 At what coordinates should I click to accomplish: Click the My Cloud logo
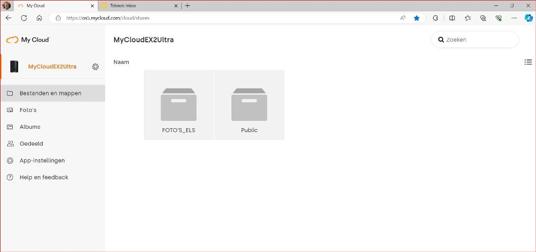[28, 40]
